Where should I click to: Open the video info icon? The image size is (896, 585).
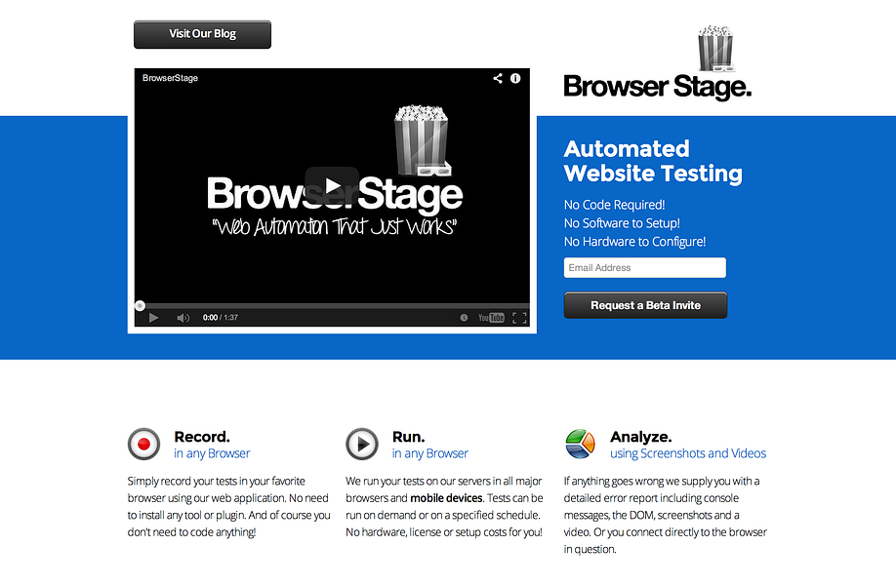(515, 78)
